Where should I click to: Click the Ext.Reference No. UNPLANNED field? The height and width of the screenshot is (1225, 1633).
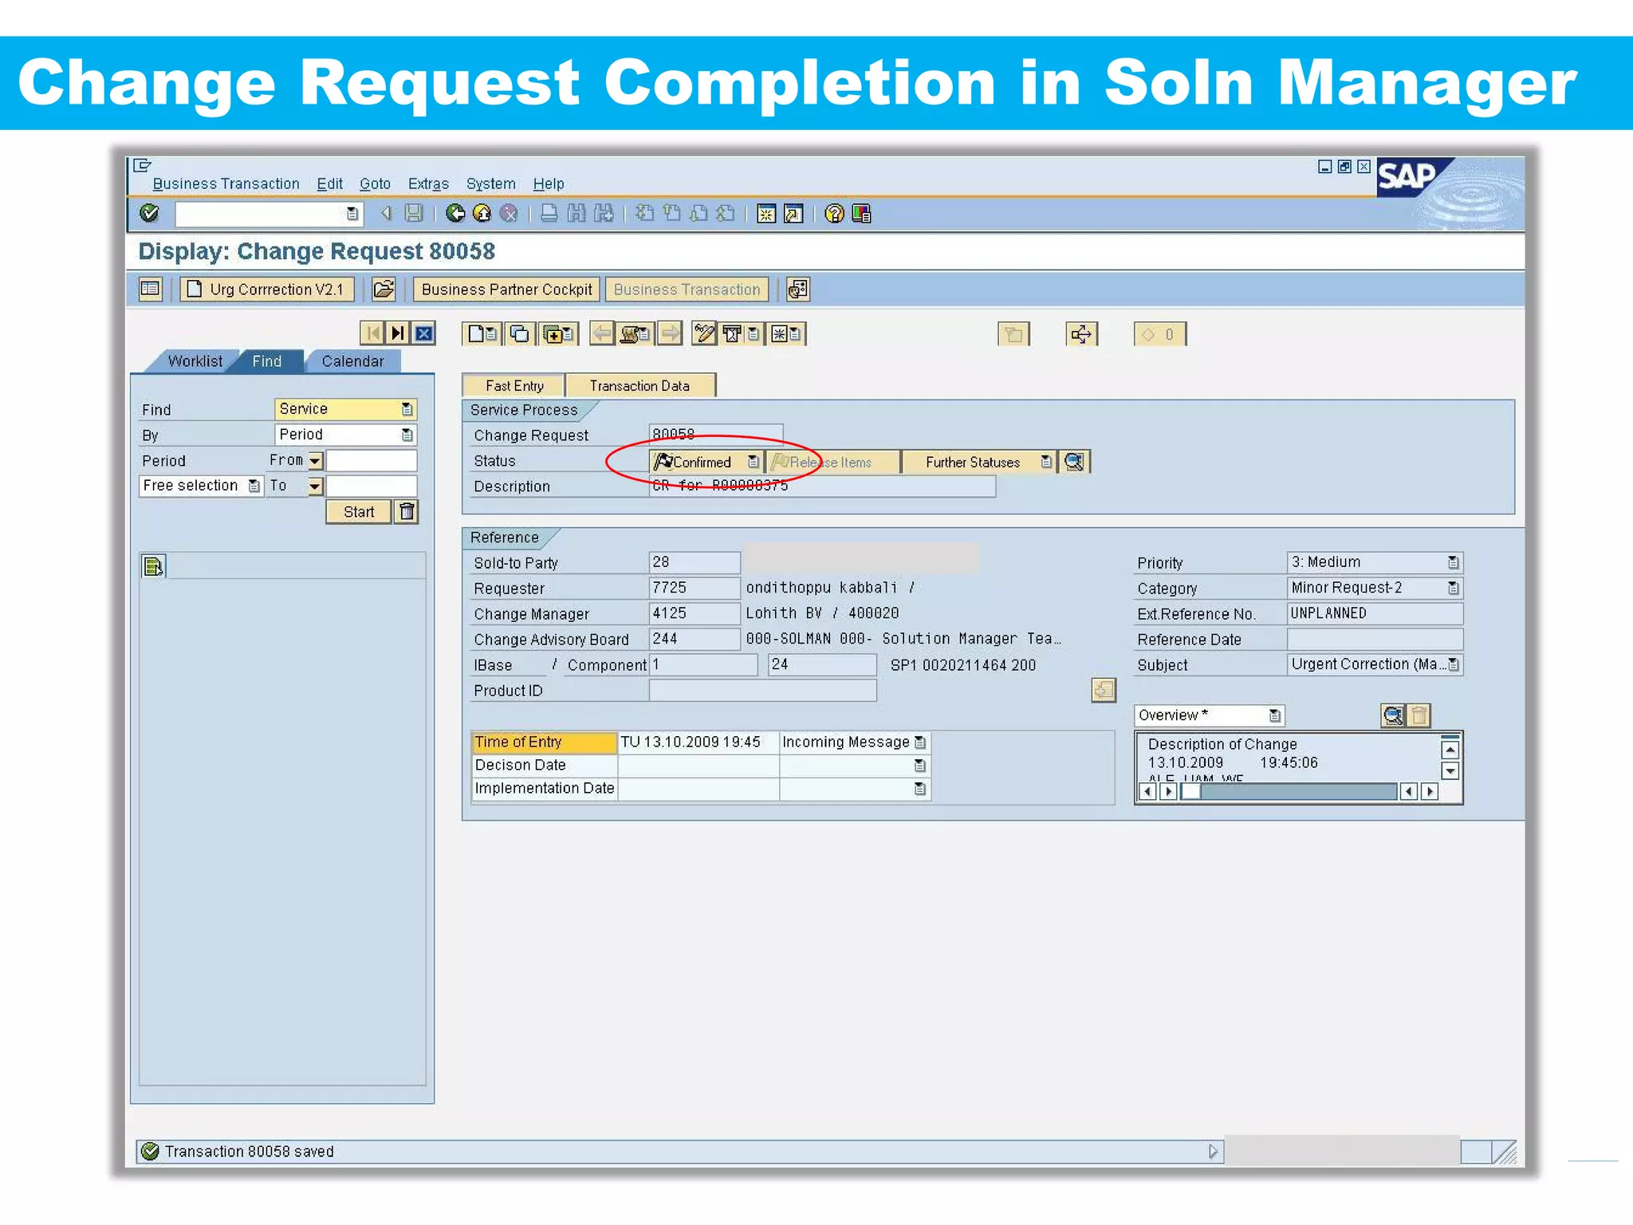(x=1375, y=613)
